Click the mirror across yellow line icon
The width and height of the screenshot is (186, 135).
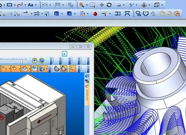[x=10, y=14]
